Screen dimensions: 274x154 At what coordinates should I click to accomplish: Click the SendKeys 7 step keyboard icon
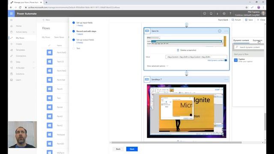[x=147, y=80]
